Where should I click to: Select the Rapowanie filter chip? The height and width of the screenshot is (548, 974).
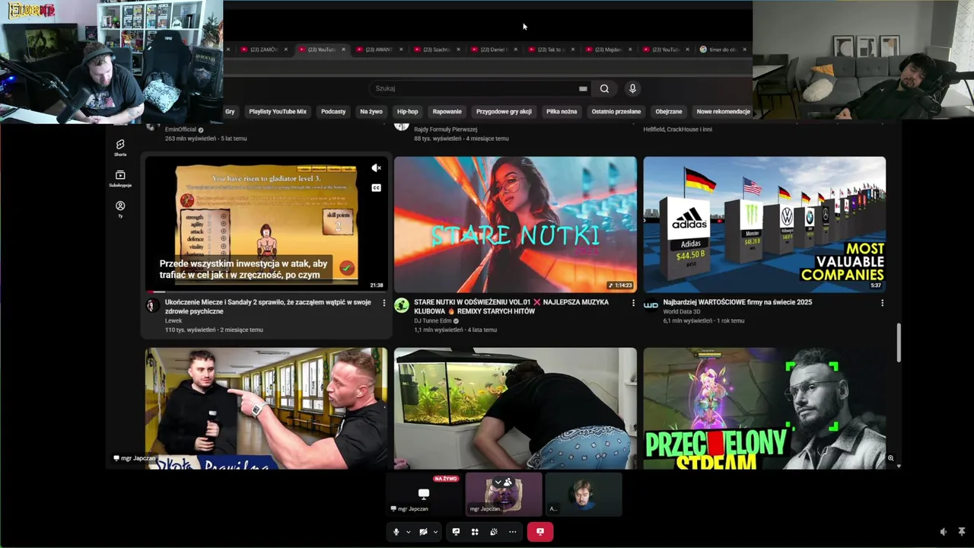(x=447, y=111)
